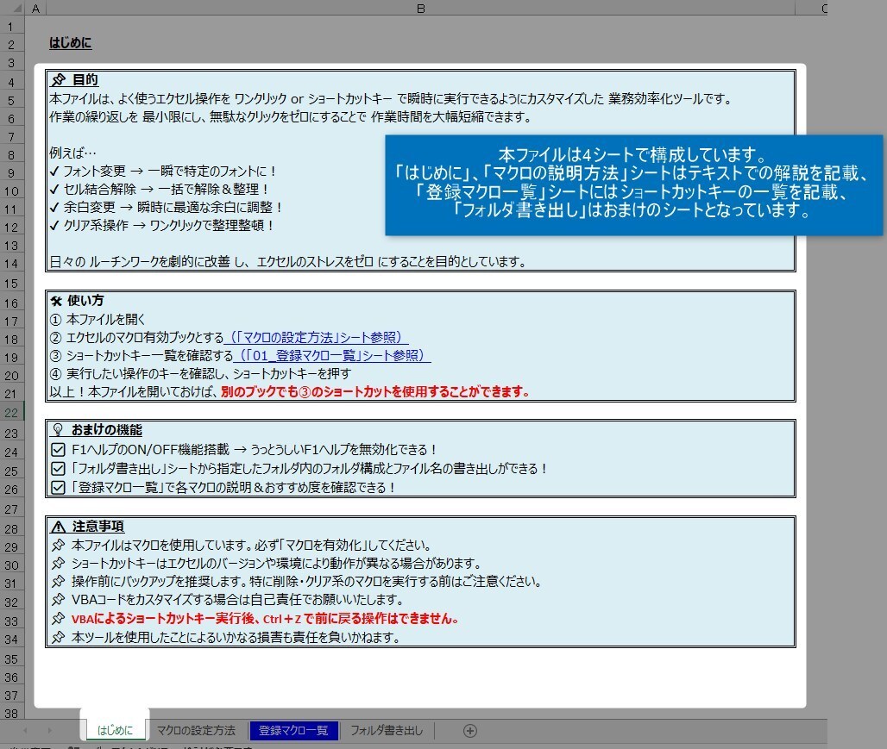Click pin icon beside red VBAによるショートカットキー line

(58, 618)
